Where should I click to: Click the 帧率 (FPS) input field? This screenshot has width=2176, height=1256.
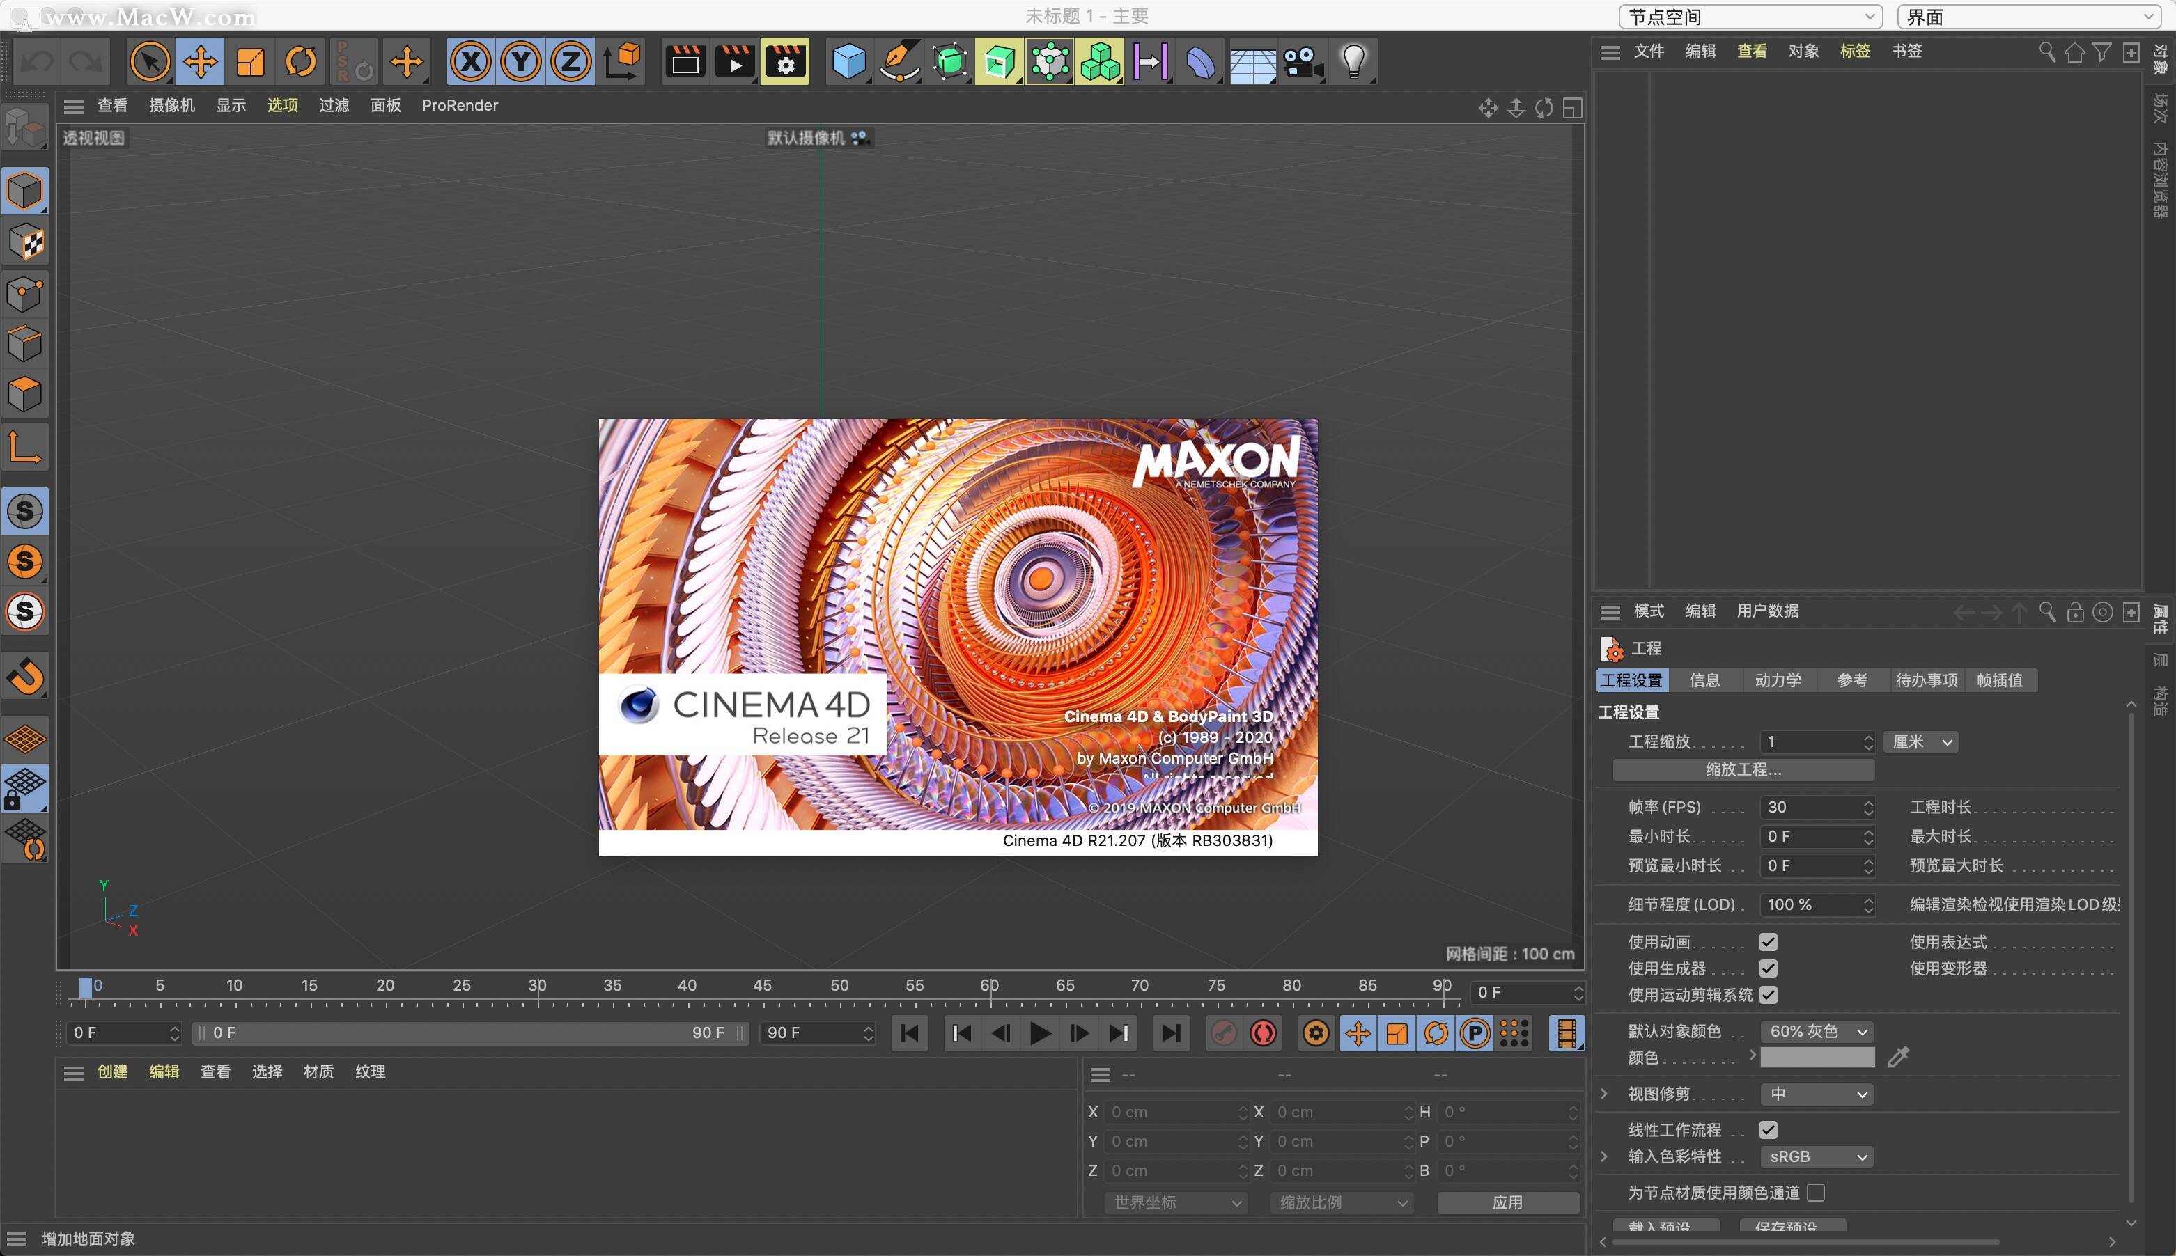click(1817, 808)
